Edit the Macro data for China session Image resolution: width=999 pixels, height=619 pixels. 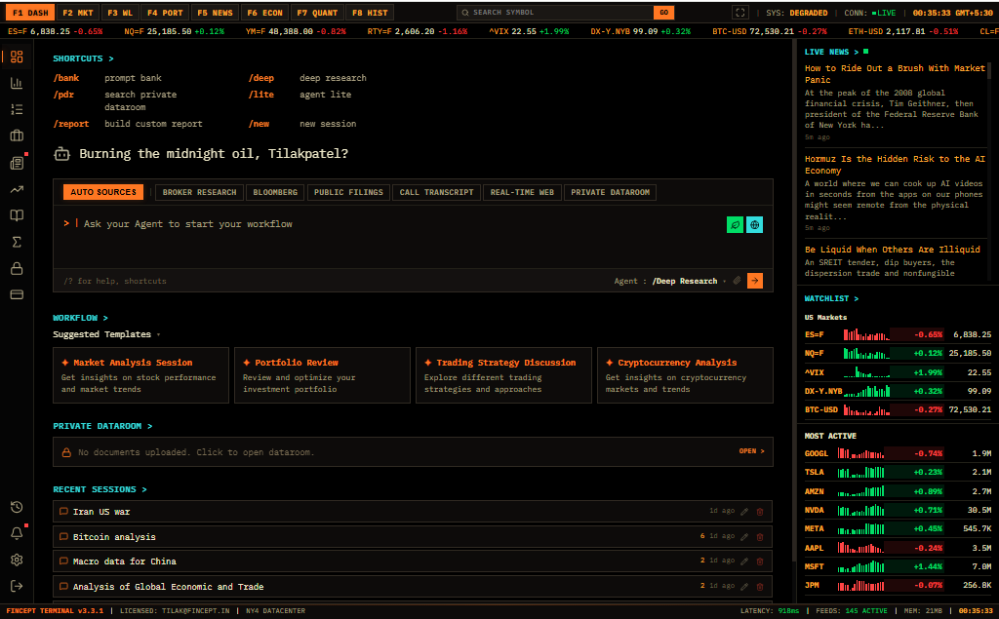[x=744, y=561]
